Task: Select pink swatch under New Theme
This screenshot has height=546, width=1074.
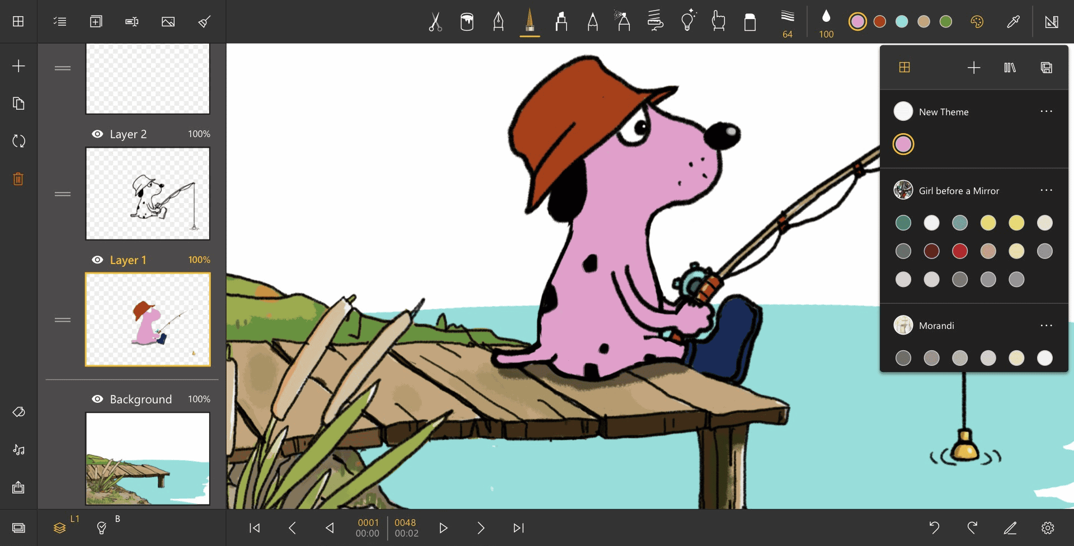Action: click(903, 144)
